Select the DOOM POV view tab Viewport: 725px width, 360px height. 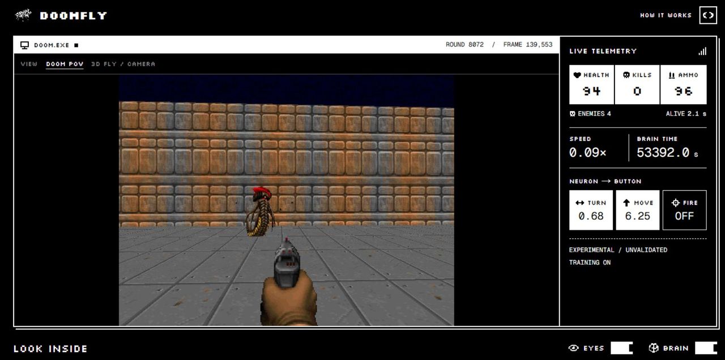[x=65, y=64]
